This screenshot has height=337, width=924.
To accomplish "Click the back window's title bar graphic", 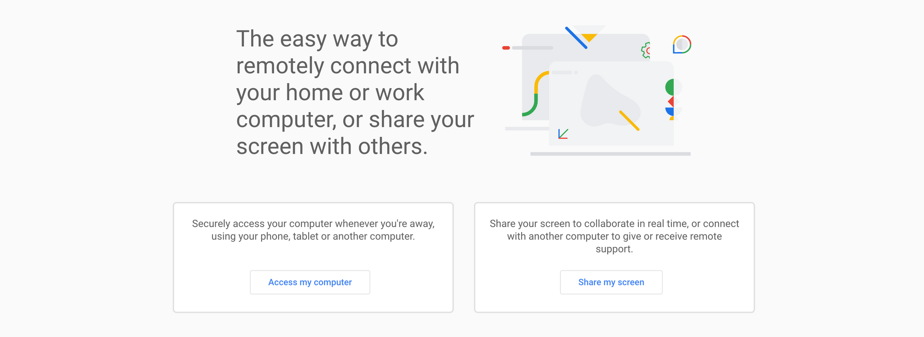I will tap(536, 48).
